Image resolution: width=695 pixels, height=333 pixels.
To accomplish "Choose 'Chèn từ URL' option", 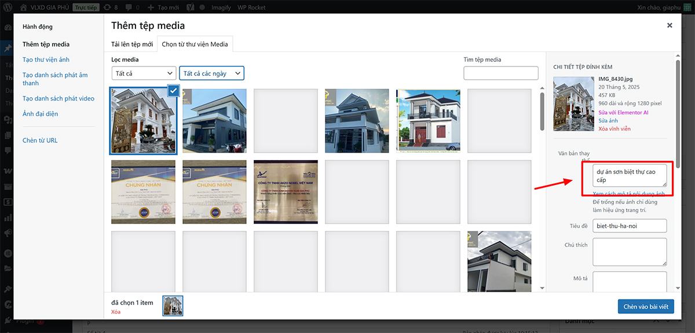I will pyautogui.click(x=40, y=140).
